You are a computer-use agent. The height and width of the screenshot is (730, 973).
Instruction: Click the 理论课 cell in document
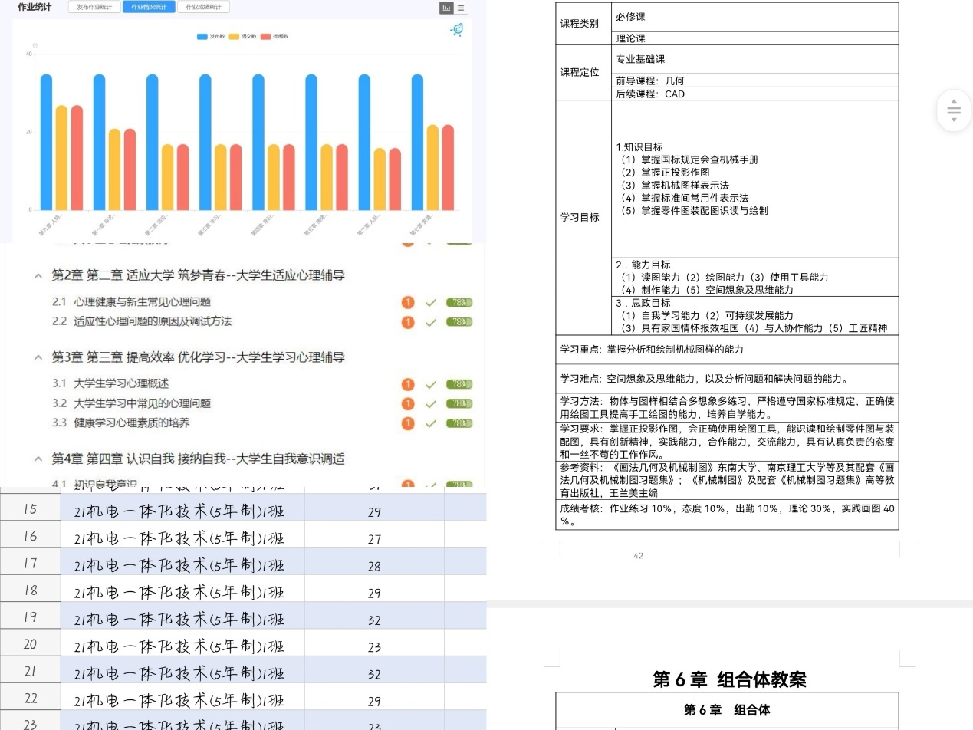click(x=755, y=38)
